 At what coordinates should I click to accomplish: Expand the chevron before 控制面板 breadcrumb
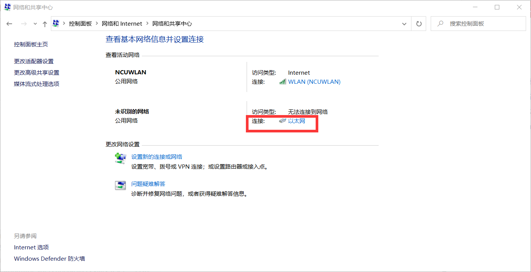[64, 23]
